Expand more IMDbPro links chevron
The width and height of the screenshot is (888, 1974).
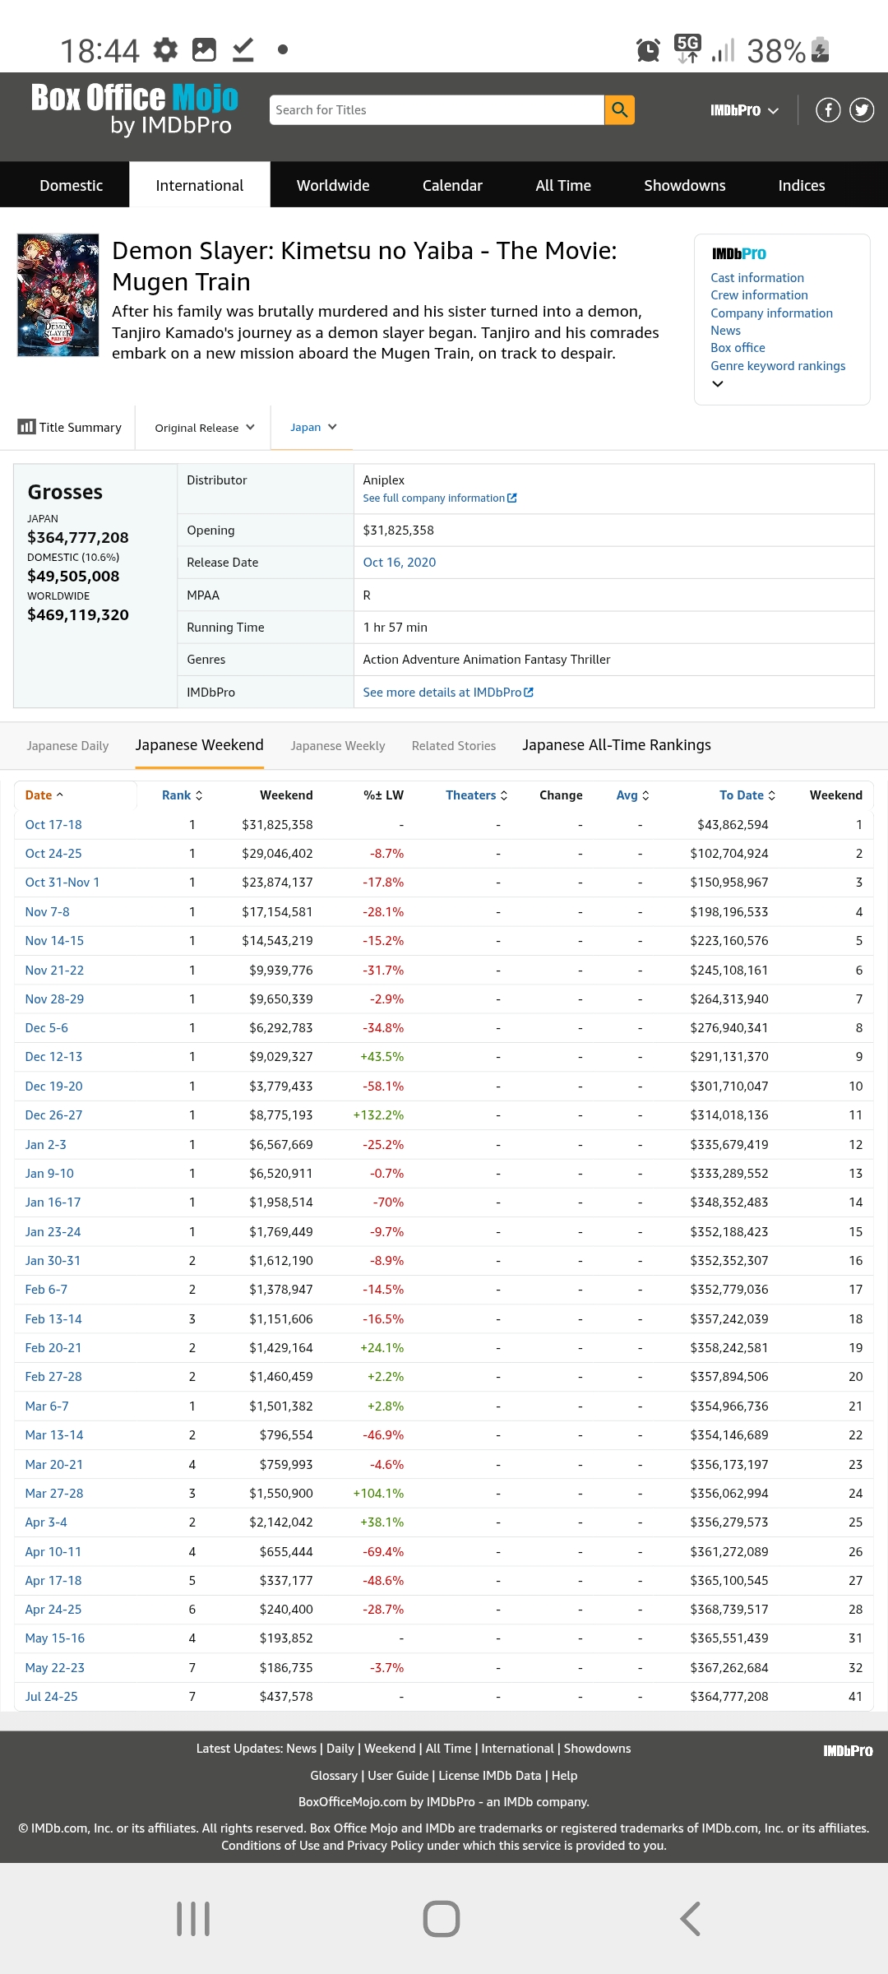click(718, 384)
